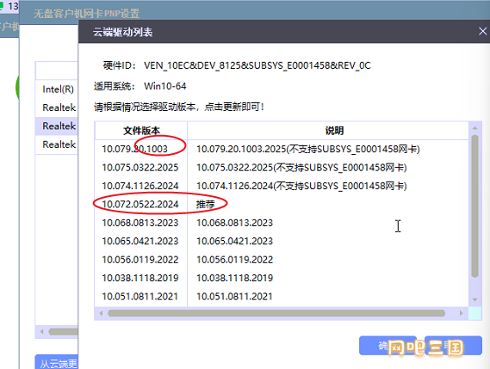Click driver list scroll down arrow

[474, 299]
